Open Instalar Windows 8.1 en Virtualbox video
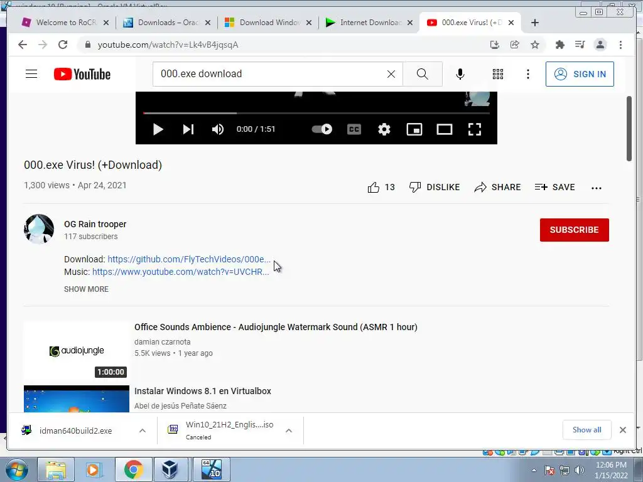Viewport: 643px width, 482px height. pos(203,391)
